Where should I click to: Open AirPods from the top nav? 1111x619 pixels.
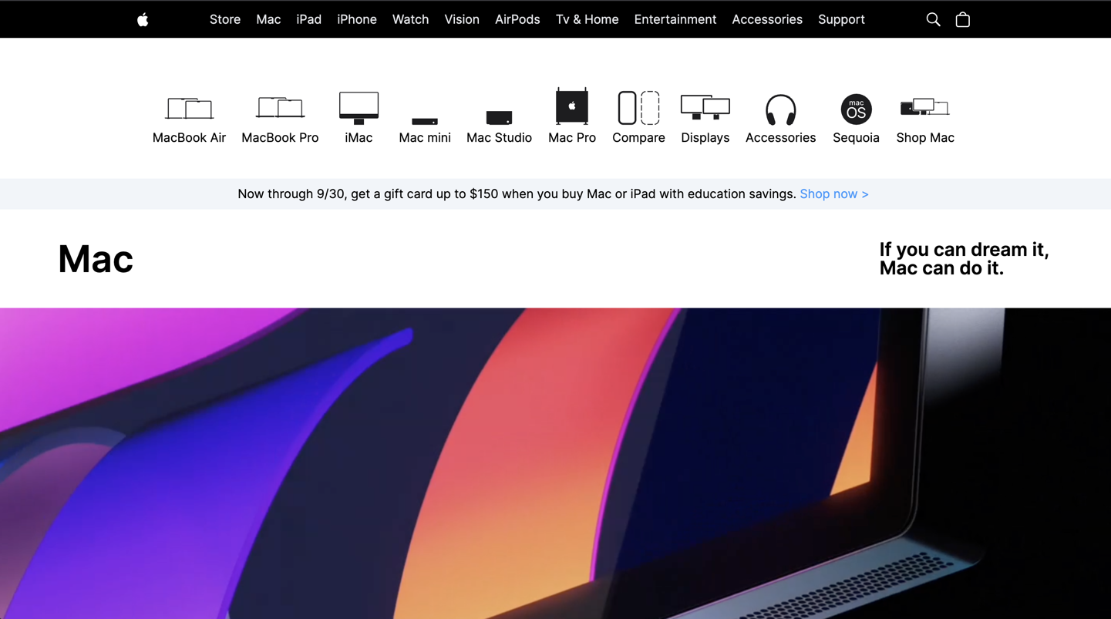[x=517, y=19]
